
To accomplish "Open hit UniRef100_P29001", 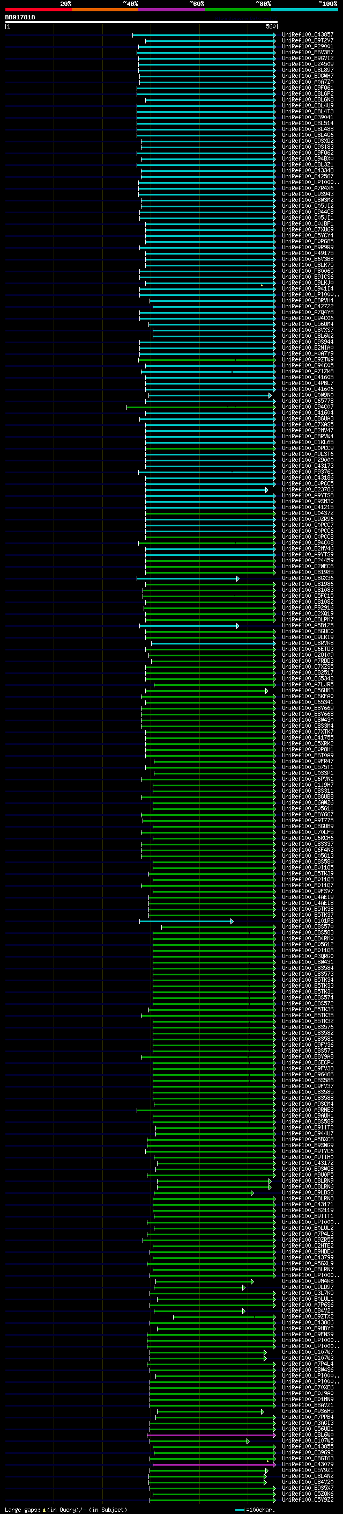I will coord(307,46).
